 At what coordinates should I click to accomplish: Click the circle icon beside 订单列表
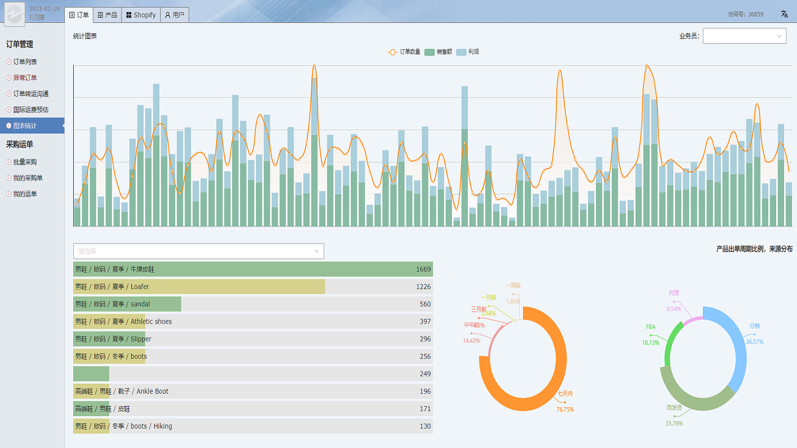point(9,62)
